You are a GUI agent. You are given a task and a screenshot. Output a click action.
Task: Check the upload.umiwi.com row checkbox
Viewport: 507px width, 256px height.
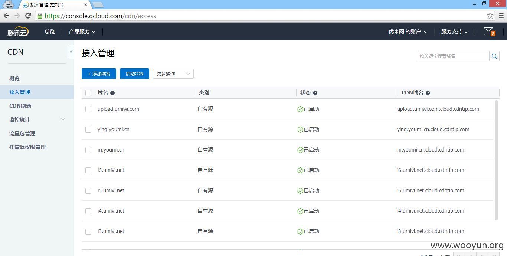[88, 109]
